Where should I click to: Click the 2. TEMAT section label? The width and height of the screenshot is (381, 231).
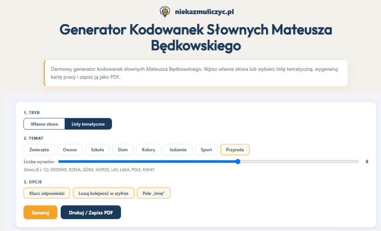(33, 138)
